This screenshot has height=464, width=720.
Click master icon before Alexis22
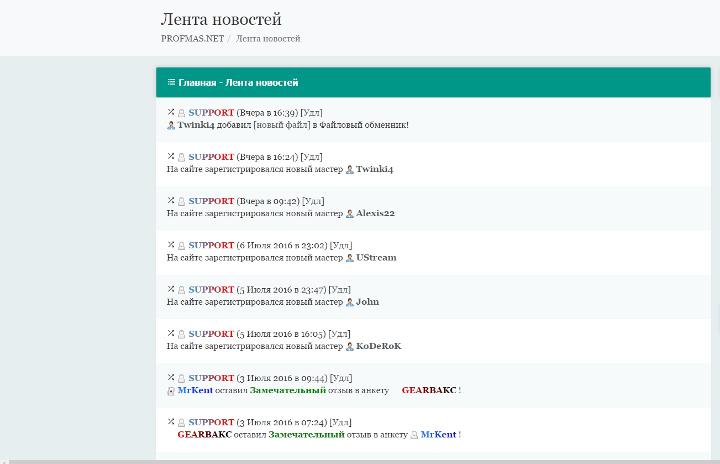[349, 214]
